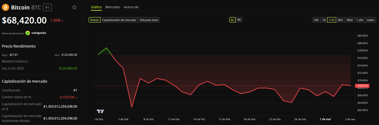Click the $76.00 k price axis label

[x=362, y=58]
